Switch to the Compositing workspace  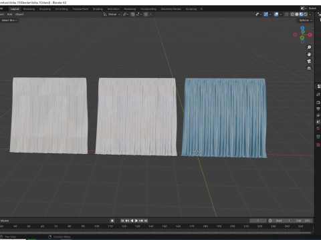(148, 9)
